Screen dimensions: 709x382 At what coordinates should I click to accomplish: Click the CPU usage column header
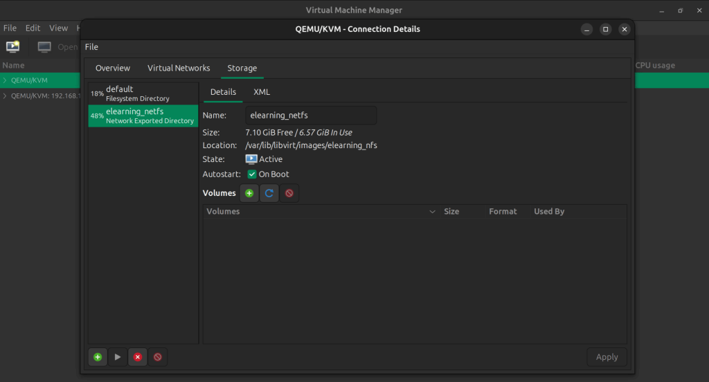coord(655,66)
